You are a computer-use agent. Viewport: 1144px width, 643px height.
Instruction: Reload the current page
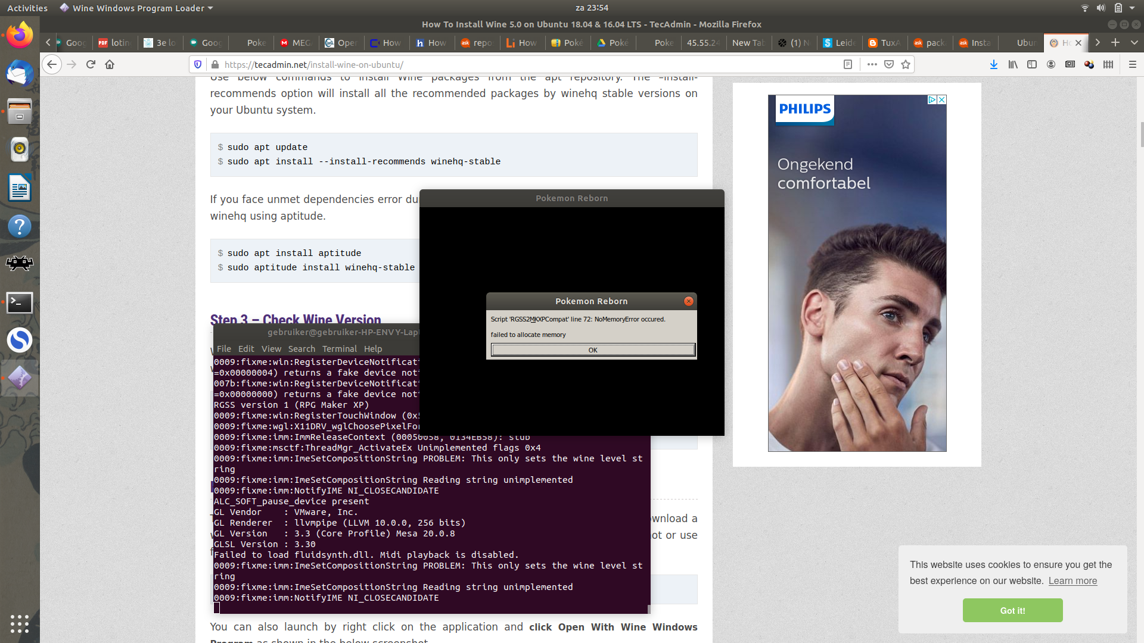(91, 64)
